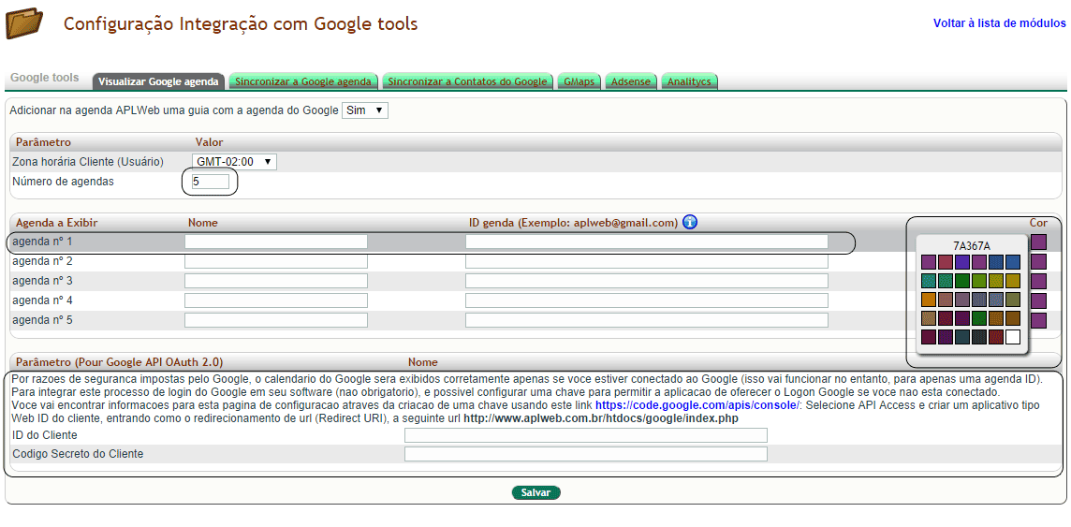Viewport: 1071px width, 527px height.
Task: Click the ID field for agenda nº 5
Action: (647, 320)
